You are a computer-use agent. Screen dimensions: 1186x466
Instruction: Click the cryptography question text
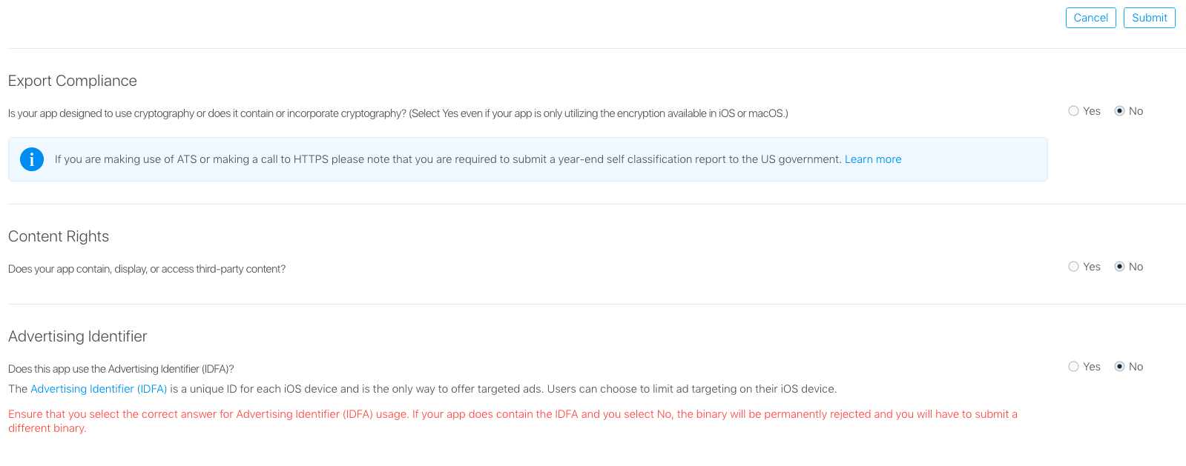[398, 113]
